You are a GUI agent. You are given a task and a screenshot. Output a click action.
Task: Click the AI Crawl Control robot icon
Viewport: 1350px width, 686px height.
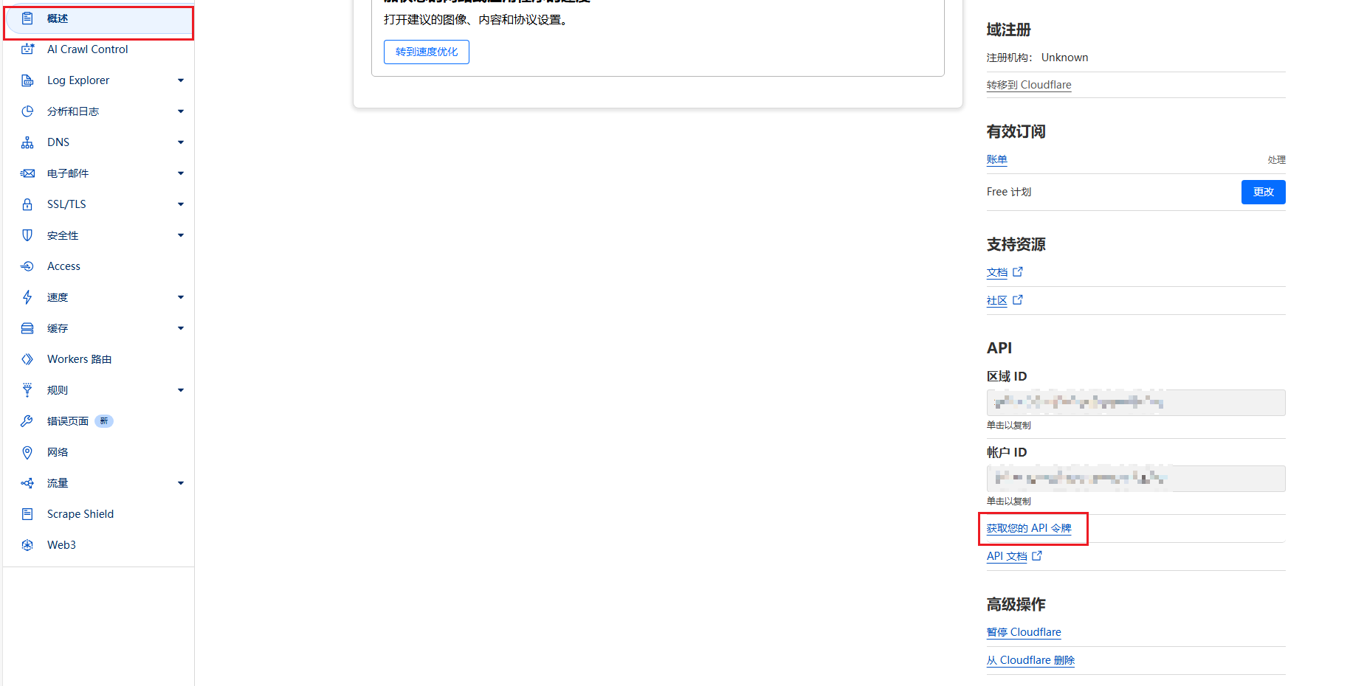pyautogui.click(x=27, y=49)
